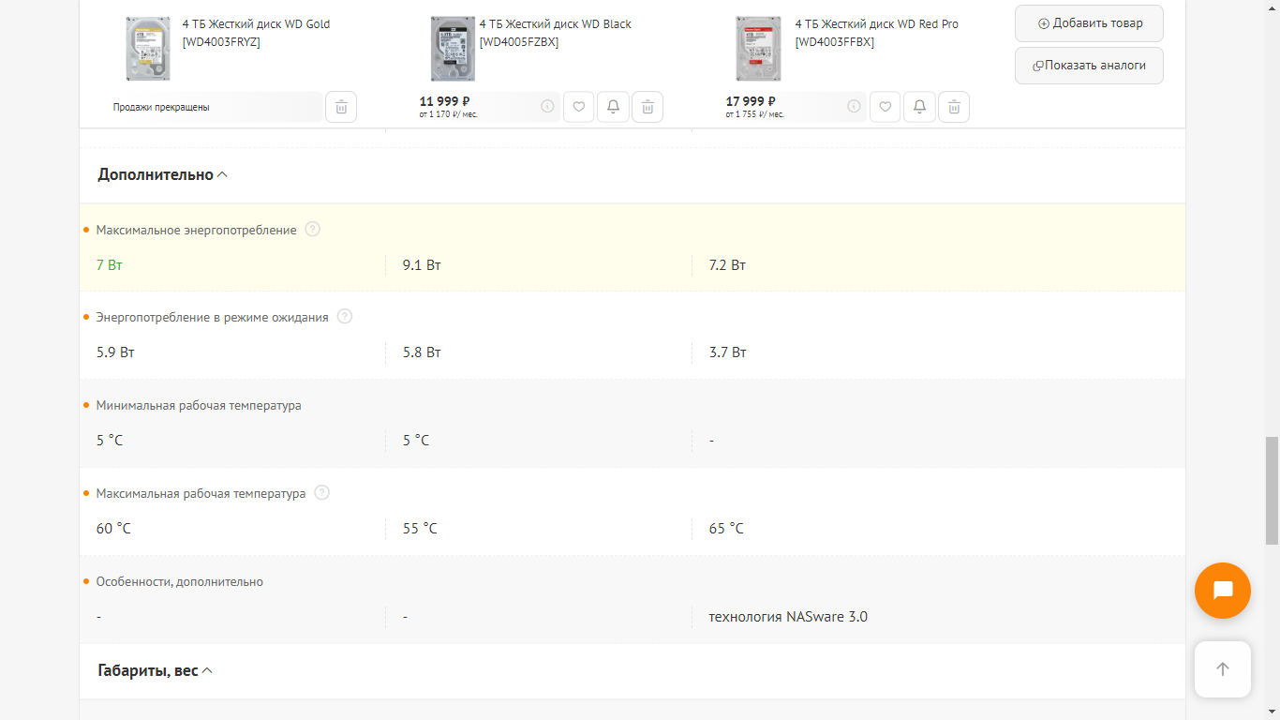The height and width of the screenshot is (720, 1280).
Task: Open price info icon for WD Red Pro
Action: pos(854,107)
